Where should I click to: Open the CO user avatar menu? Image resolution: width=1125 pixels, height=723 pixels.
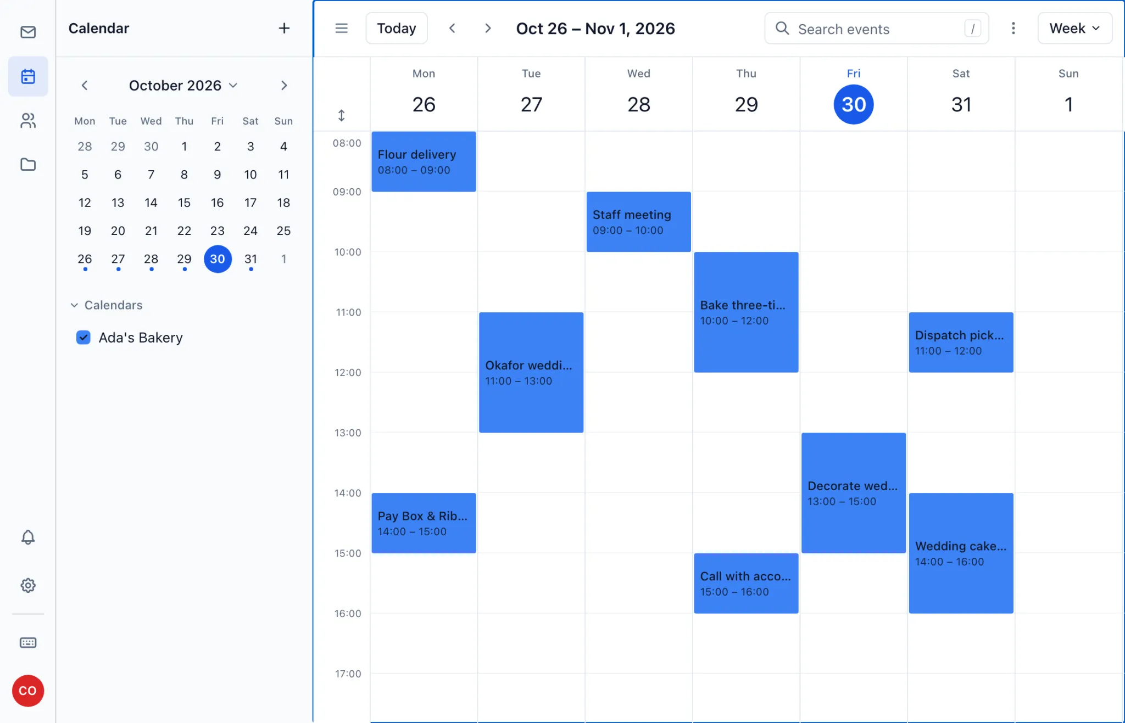click(28, 691)
